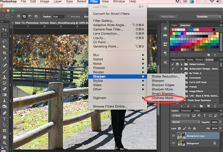Viewport: 223px width, 152px height.
Task: Select the Eyedropper tool
Action: [4, 59]
